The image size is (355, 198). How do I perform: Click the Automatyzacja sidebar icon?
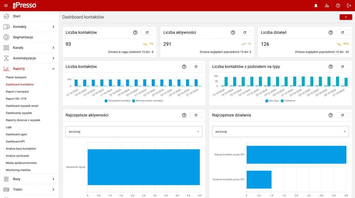pos(6,58)
